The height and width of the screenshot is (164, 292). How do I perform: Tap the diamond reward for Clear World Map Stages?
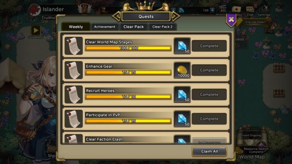[x=182, y=46]
